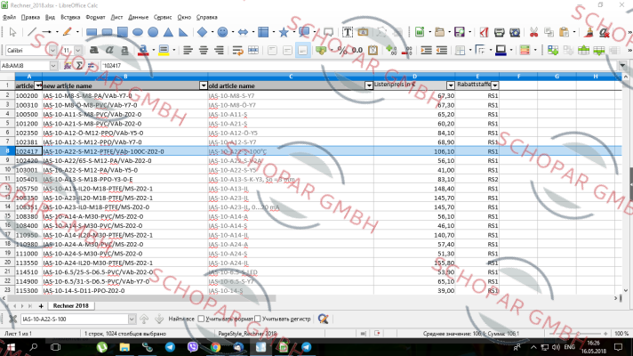Export document as PDF icon
This screenshot has height=356, width=633.
[484, 32]
